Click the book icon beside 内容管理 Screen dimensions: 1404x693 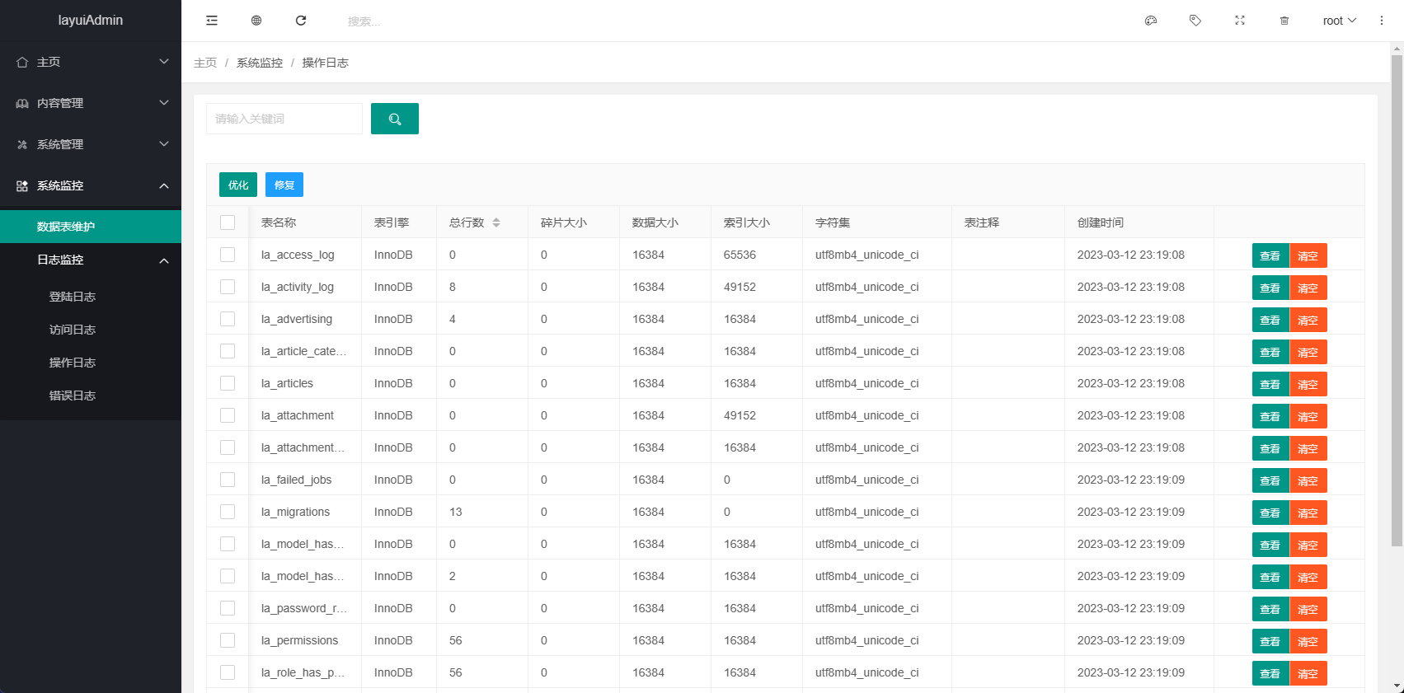pyautogui.click(x=22, y=103)
